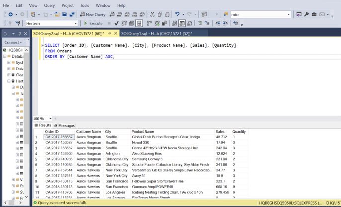The height and width of the screenshot is (207, 341).
Task: Click the wrench Properties icon
Action: [x=306, y=14]
